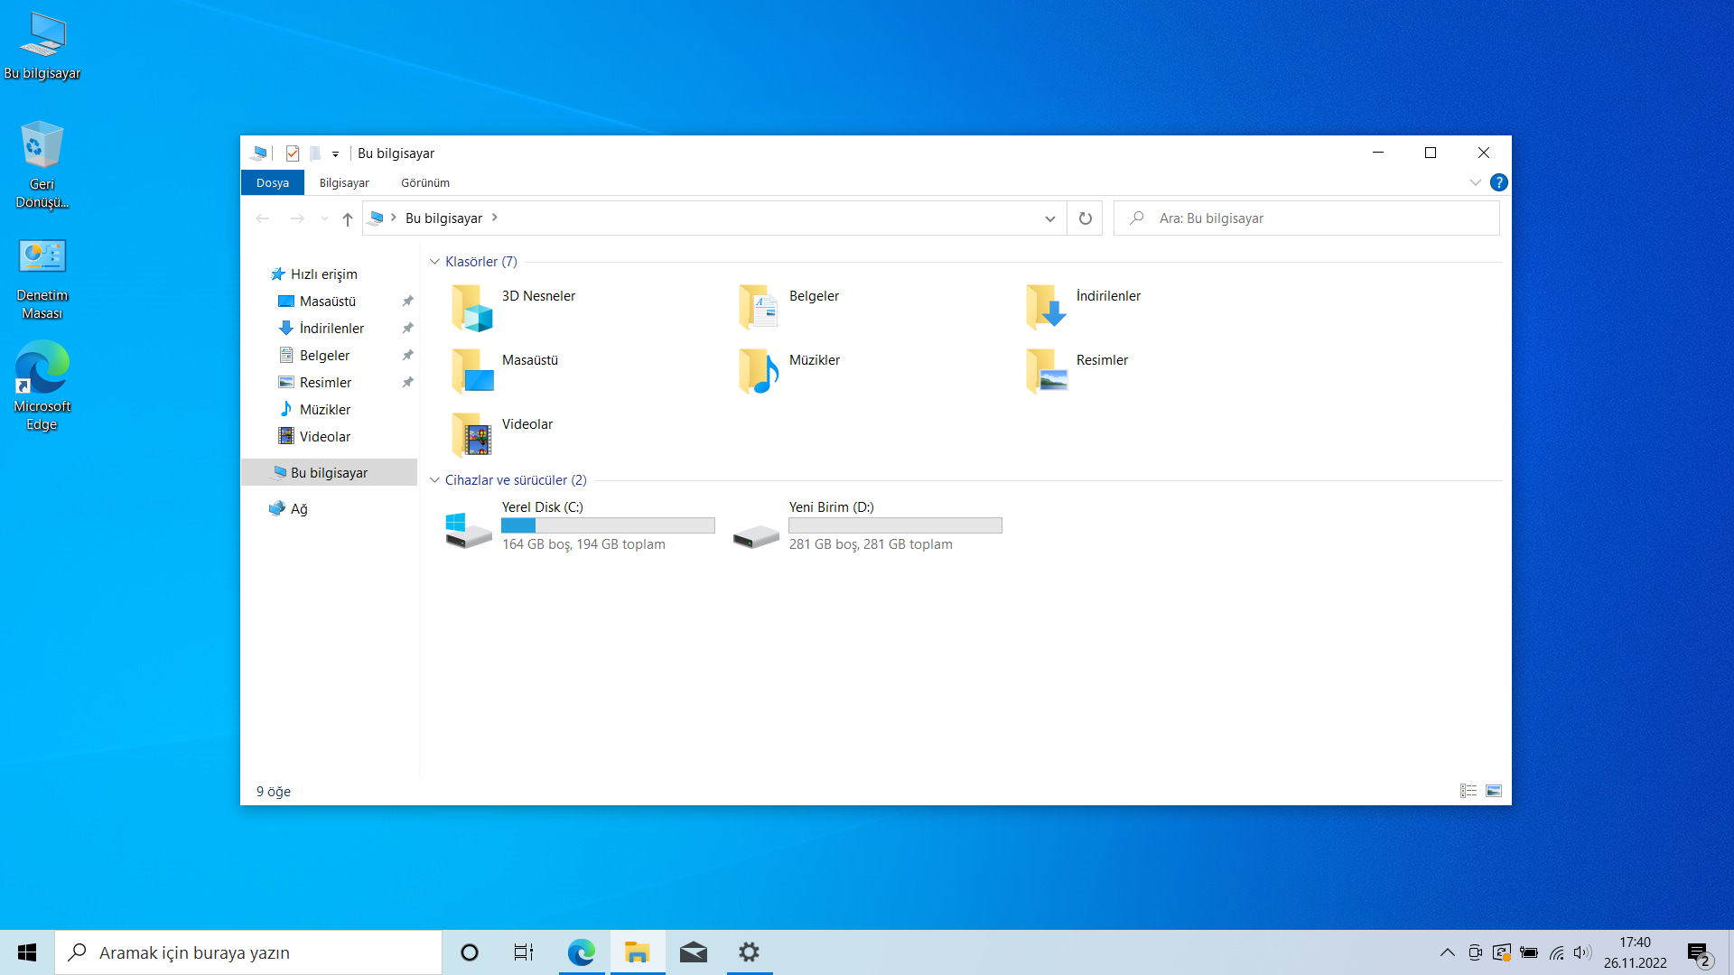Screen dimensions: 1734x975
Task: Click the up arrow navigation button
Action: click(x=348, y=218)
